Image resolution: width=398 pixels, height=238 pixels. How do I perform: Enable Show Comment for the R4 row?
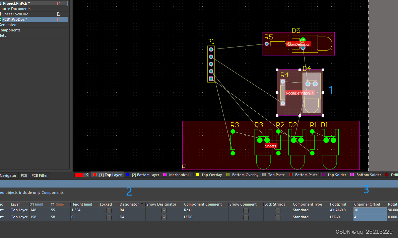point(246,210)
